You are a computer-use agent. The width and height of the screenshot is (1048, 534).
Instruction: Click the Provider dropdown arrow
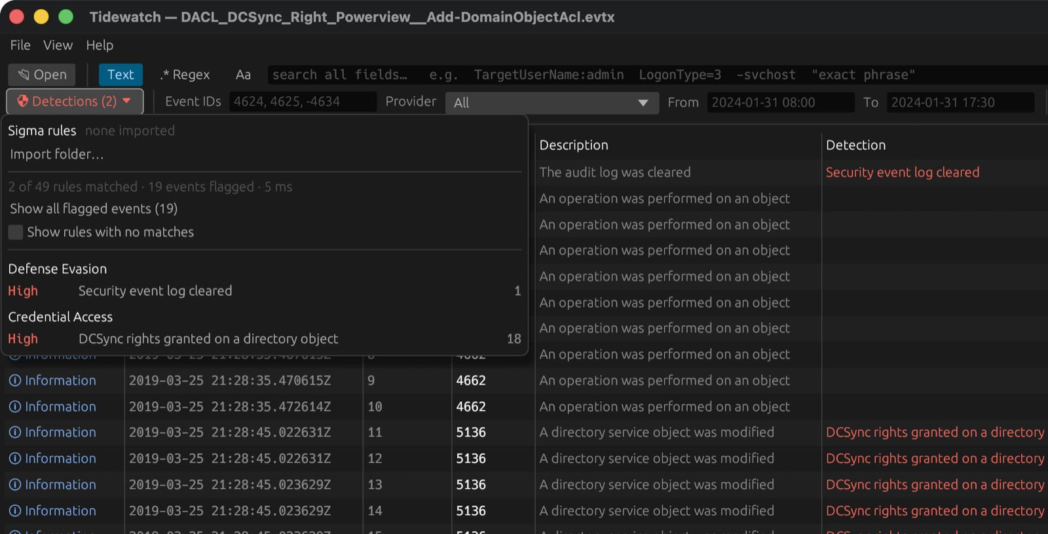[643, 103]
